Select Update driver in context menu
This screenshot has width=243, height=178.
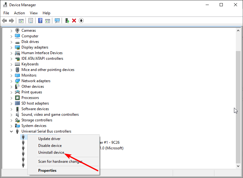click(49, 139)
